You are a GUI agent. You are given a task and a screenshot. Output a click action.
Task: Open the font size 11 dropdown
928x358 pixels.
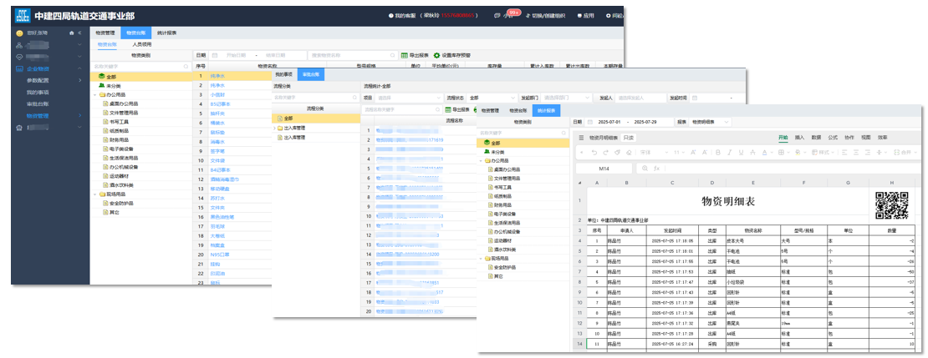tap(680, 153)
